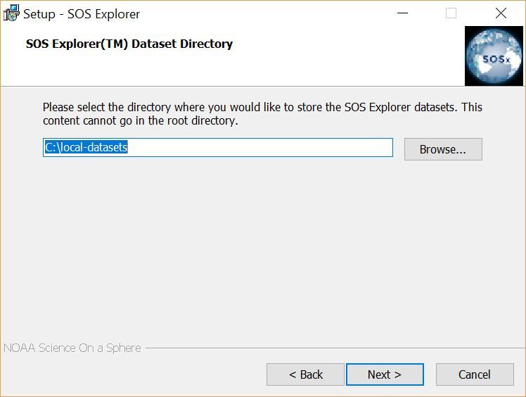This screenshot has height=397, width=526.
Task: Place cursor in empty part of path field
Action: tap(260, 147)
